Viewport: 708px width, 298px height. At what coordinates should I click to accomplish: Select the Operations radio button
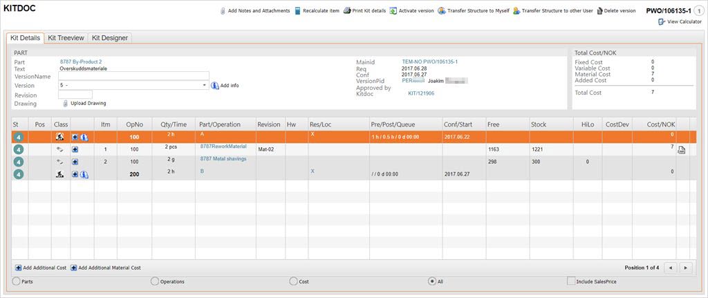point(154,281)
